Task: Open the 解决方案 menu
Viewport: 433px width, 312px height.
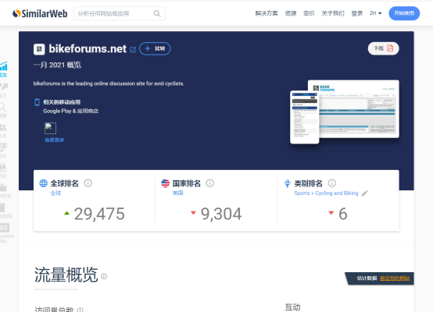Action: point(267,13)
